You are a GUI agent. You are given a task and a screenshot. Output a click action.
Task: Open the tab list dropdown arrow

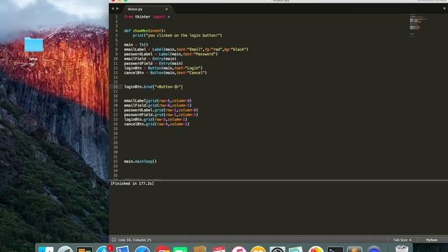pos(444,8)
